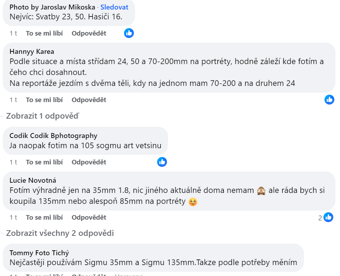Like Hannyy Karea's comment with 'To se mi líbí'
This screenshot has height=276, width=340.
[x=44, y=100]
